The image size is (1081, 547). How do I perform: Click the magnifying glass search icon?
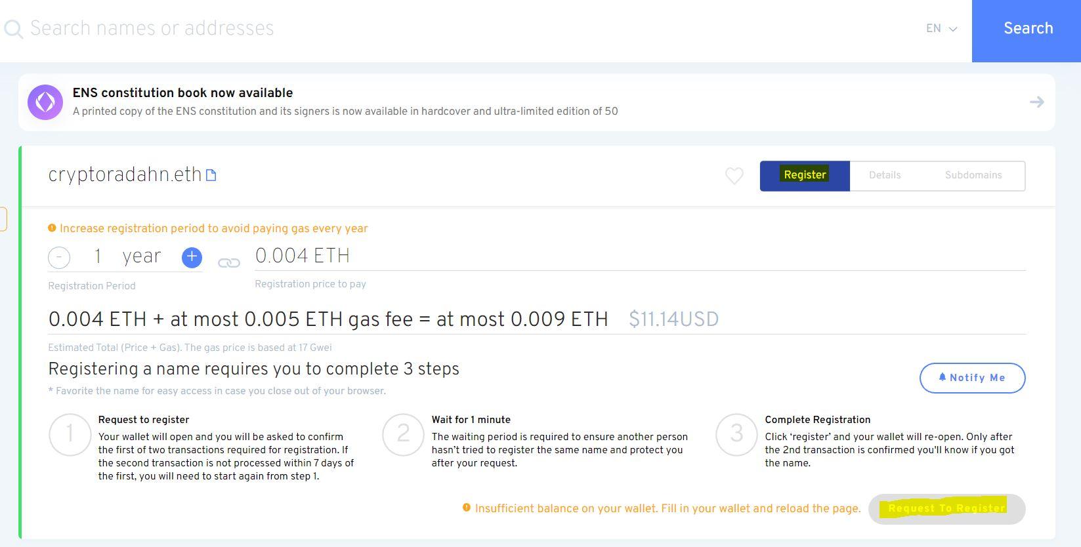pyautogui.click(x=13, y=29)
